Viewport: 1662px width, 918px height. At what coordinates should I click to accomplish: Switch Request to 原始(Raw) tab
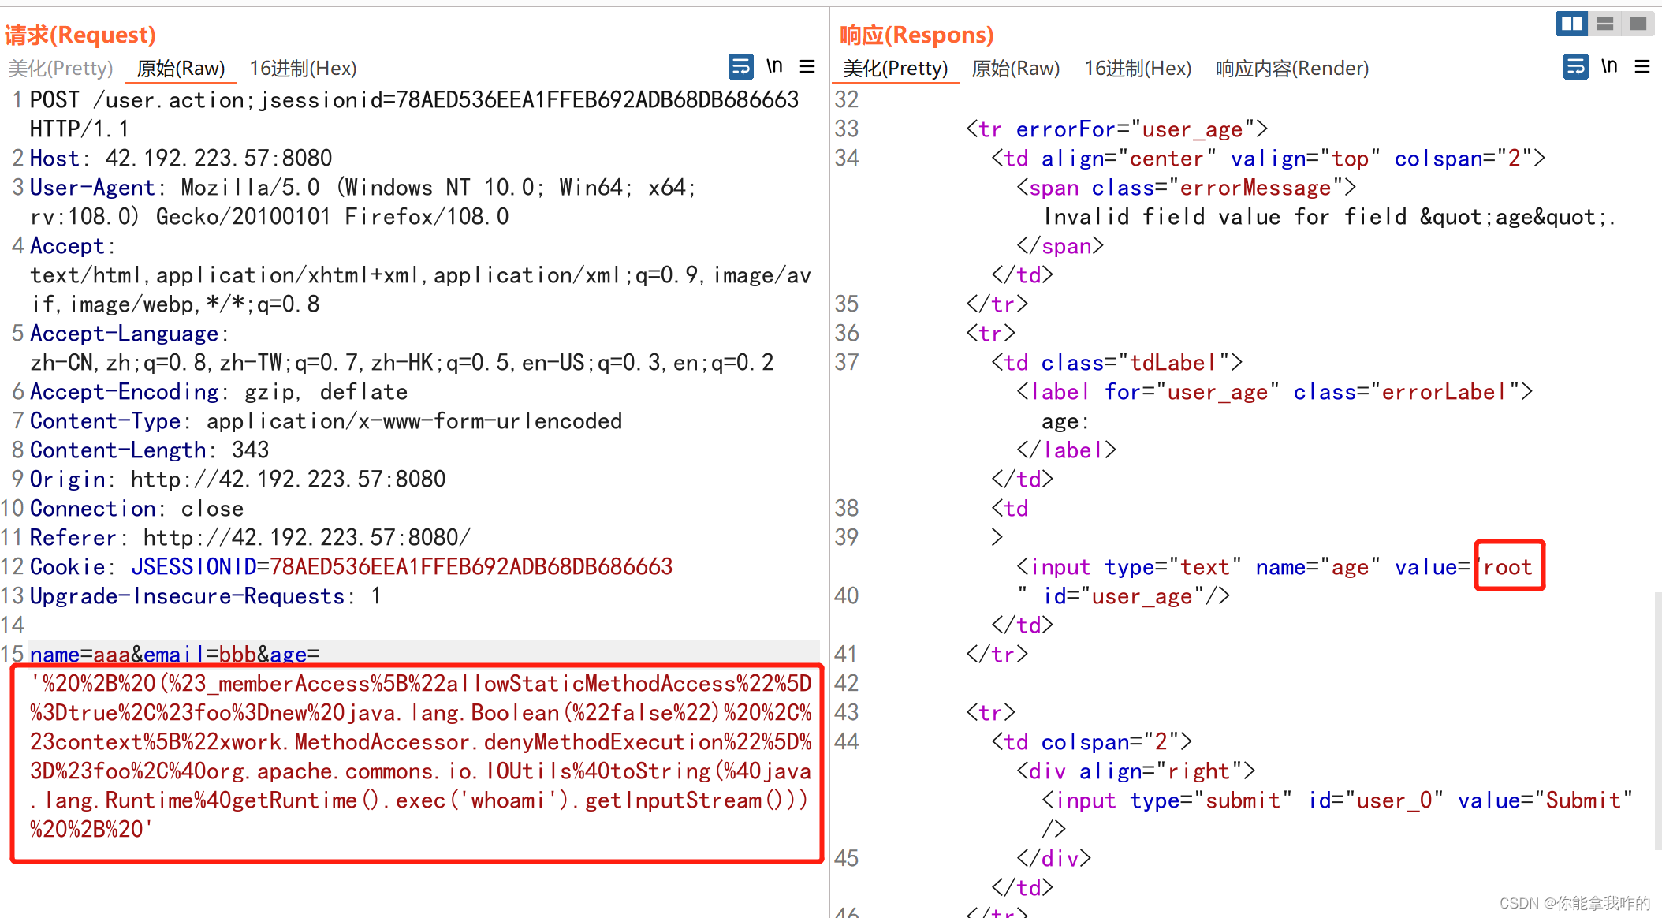coord(181,69)
